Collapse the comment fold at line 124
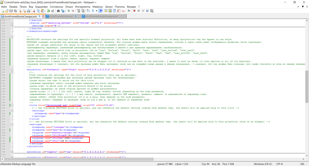The width and height of the screenshot is (309, 166). [x=12, y=37]
